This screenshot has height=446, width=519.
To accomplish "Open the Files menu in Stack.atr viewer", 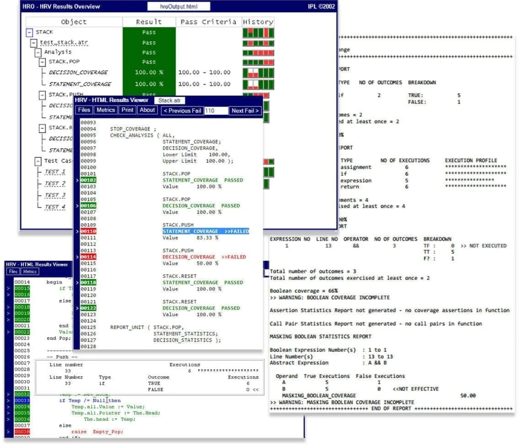I will [84, 110].
